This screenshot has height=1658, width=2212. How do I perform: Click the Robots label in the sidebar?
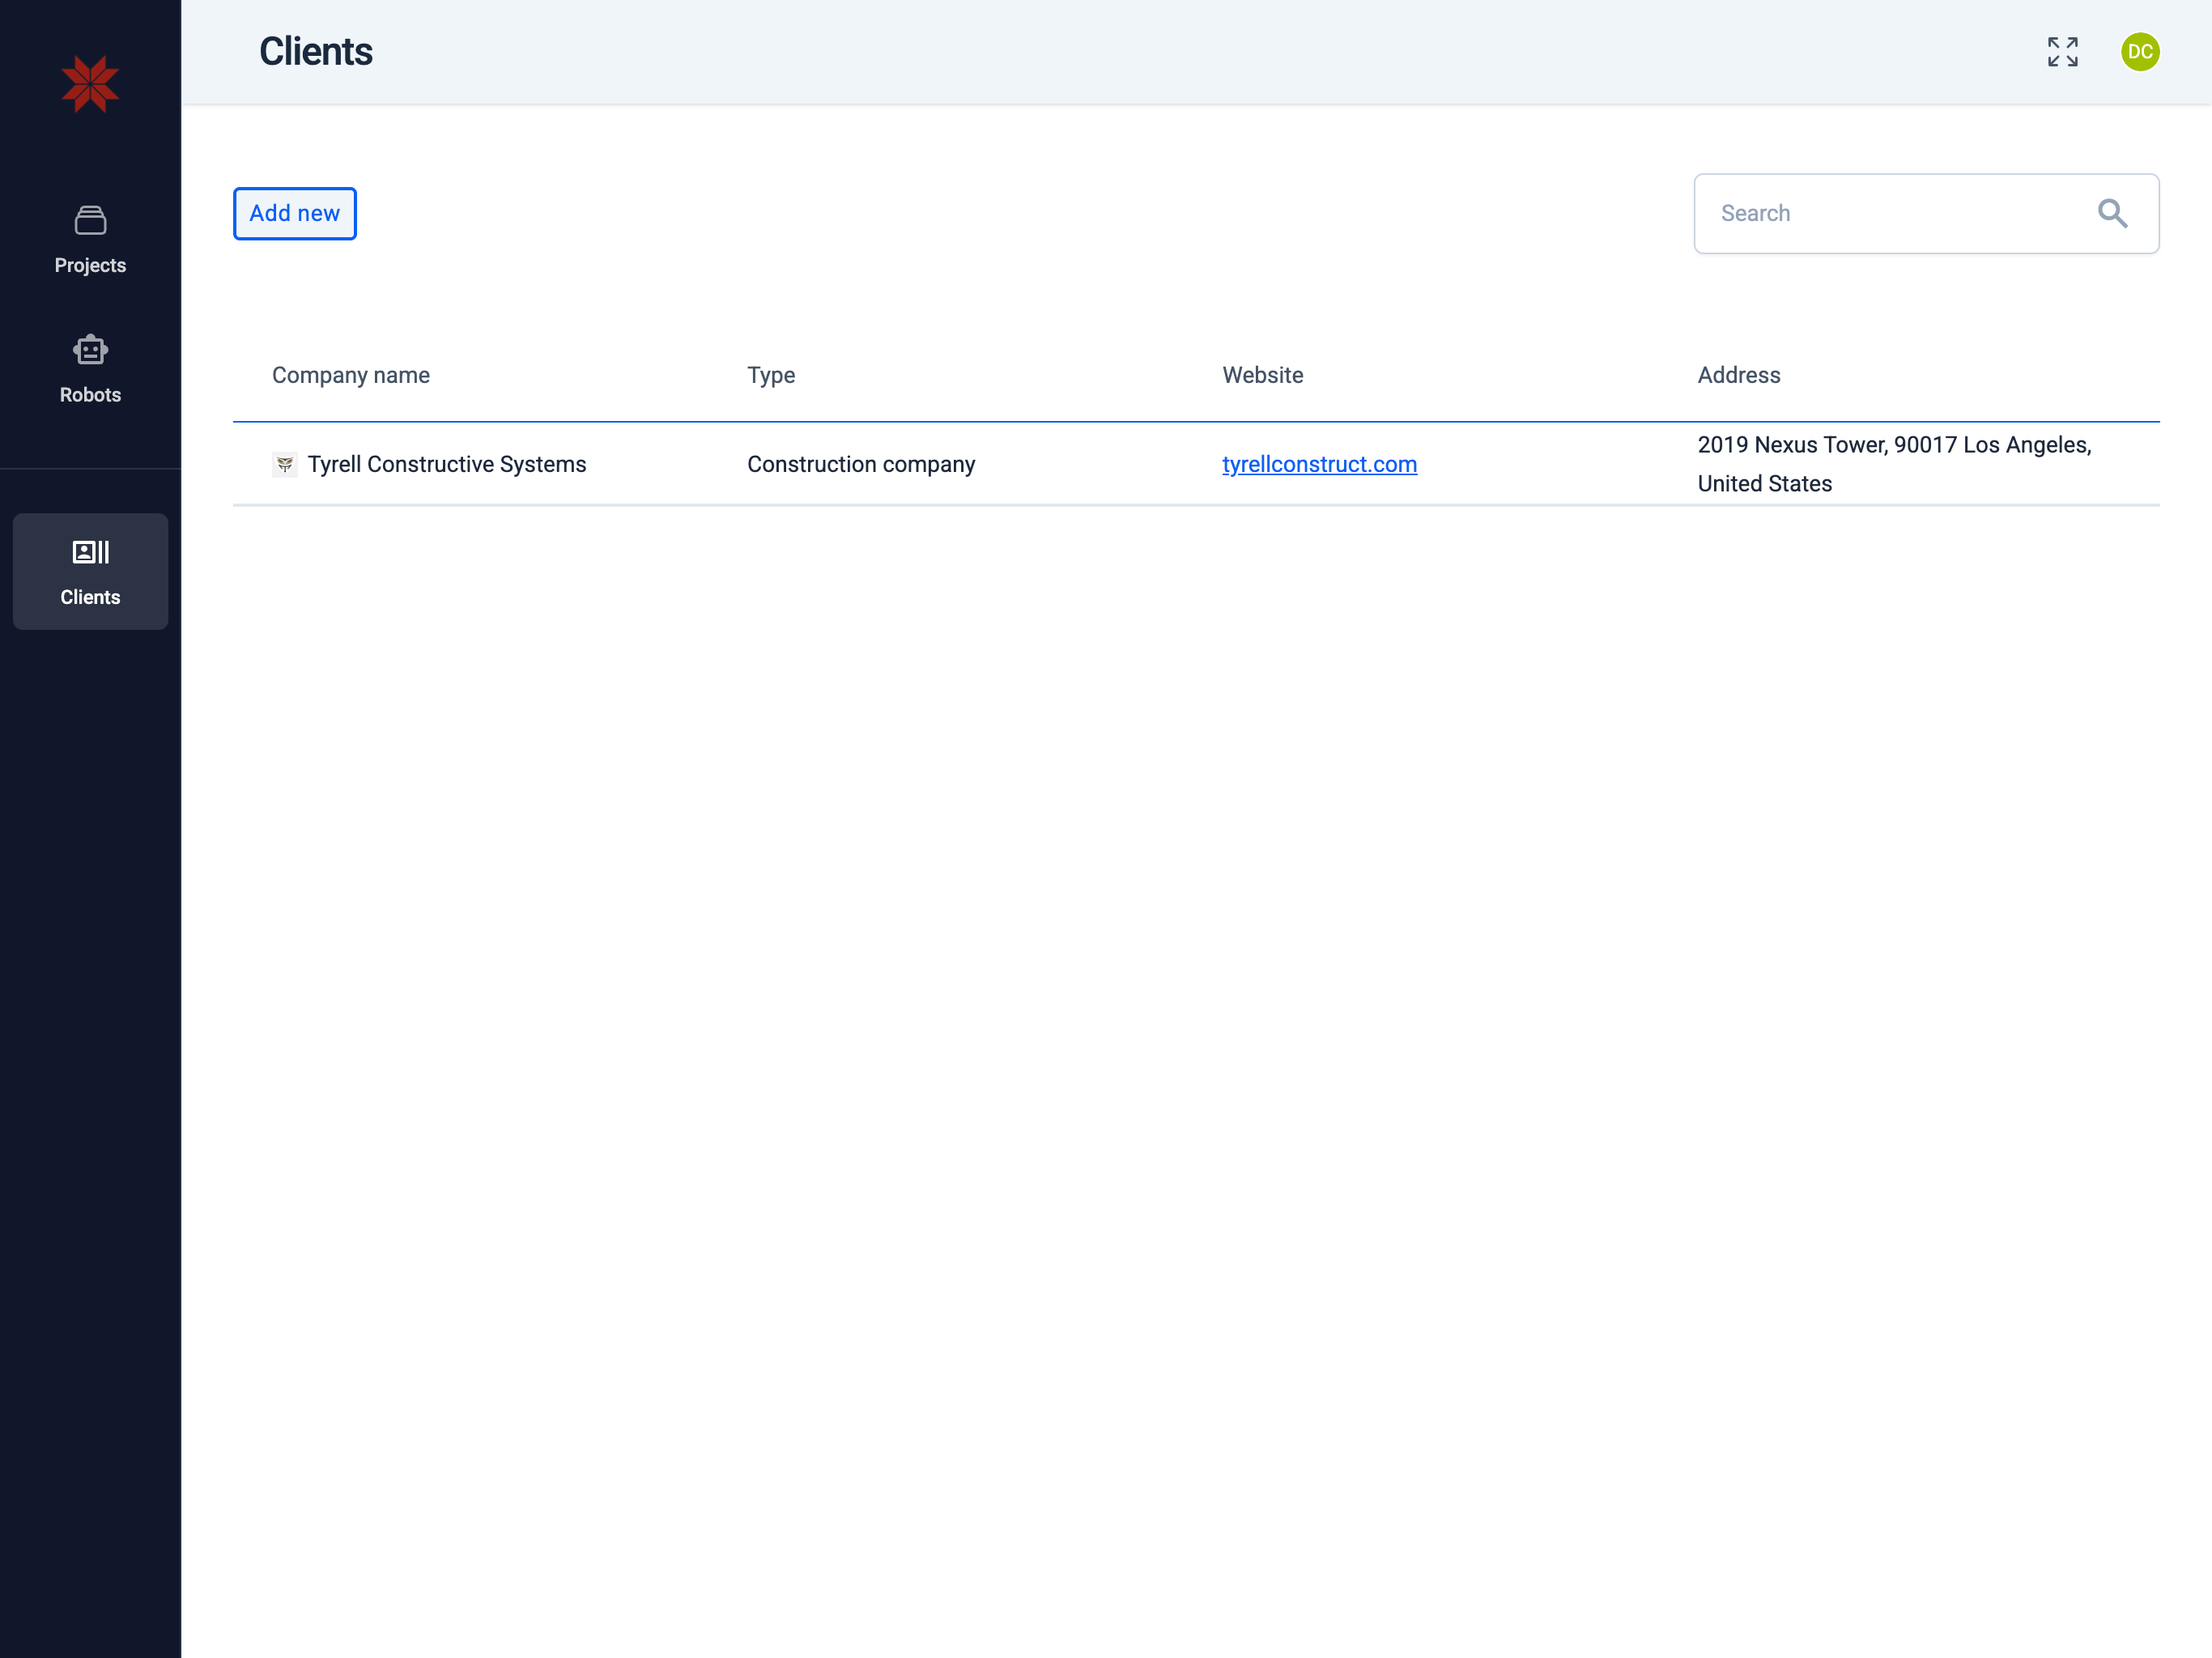click(90, 395)
